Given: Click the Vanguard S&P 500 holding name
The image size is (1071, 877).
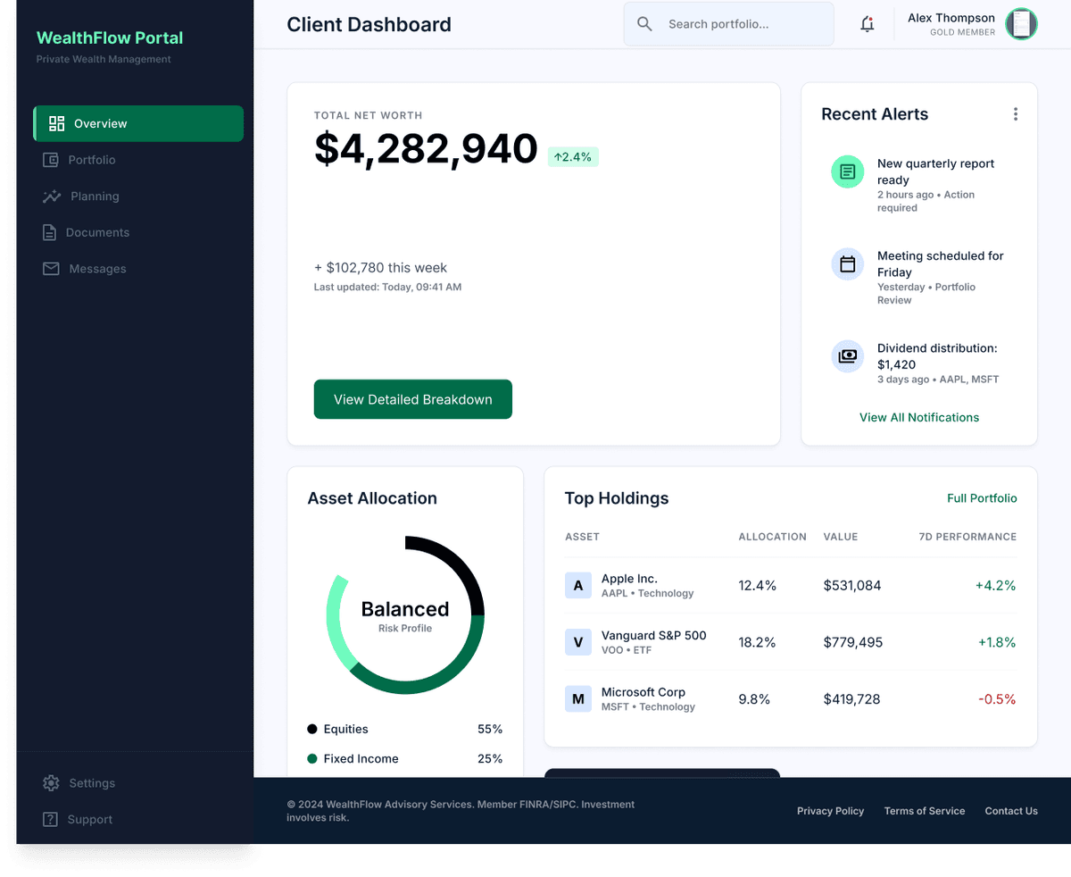Looking at the screenshot, I should click(653, 635).
